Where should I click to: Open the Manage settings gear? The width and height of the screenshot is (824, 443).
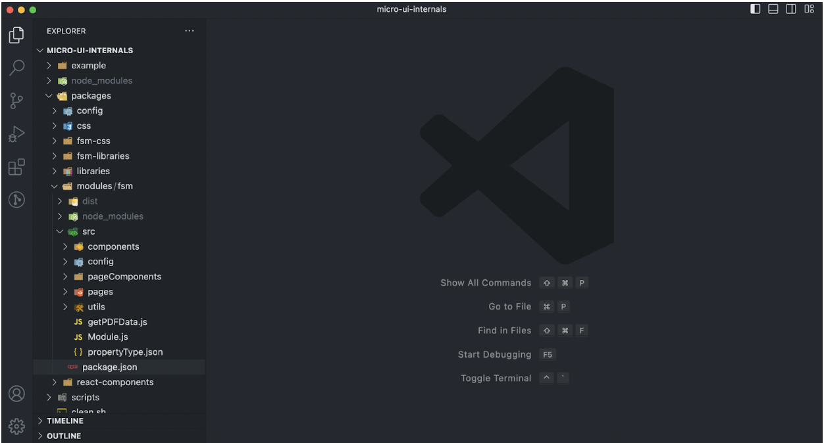[x=16, y=425]
